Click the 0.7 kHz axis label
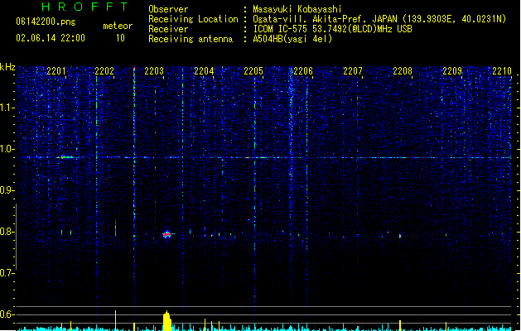The height and width of the screenshot is (331, 521). [x=7, y=273]
